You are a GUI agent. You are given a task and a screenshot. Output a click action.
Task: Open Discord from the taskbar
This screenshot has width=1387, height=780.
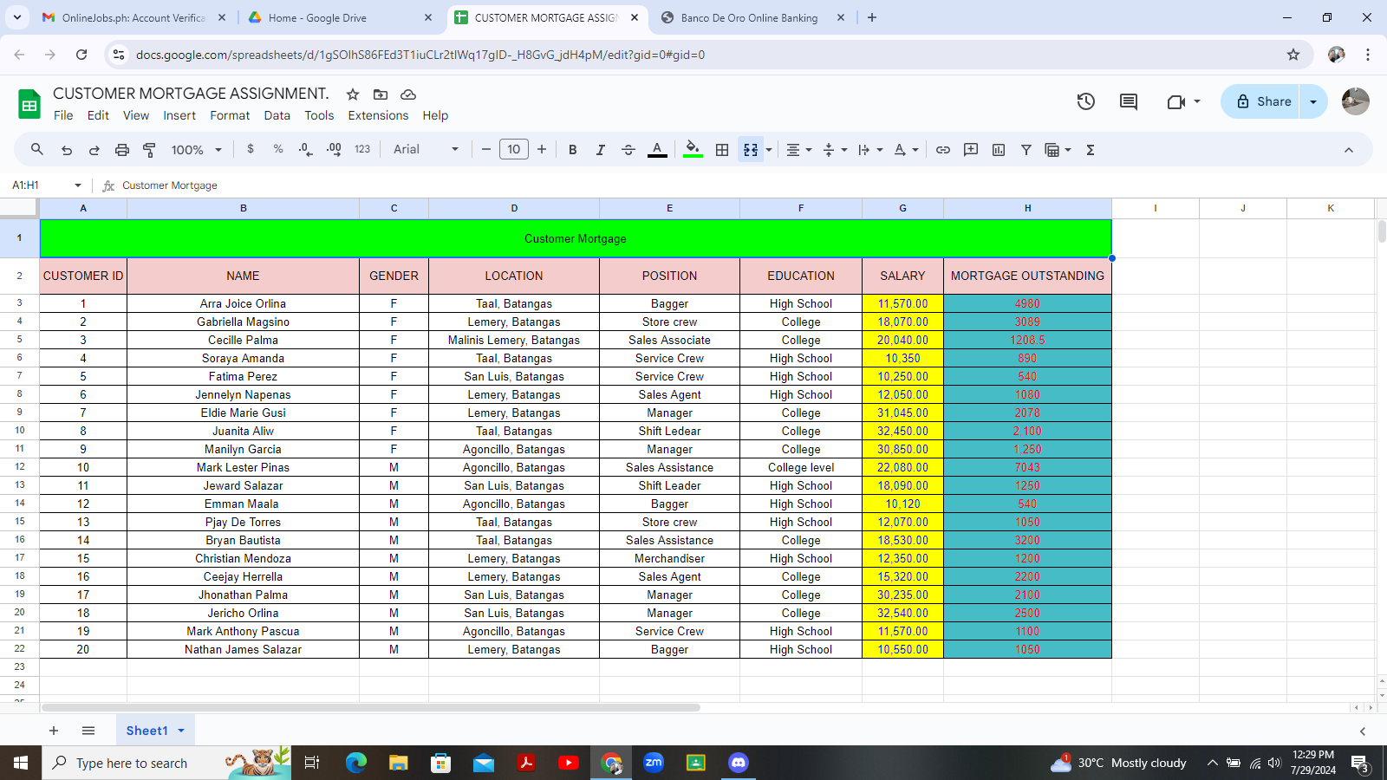pos(739,763)
